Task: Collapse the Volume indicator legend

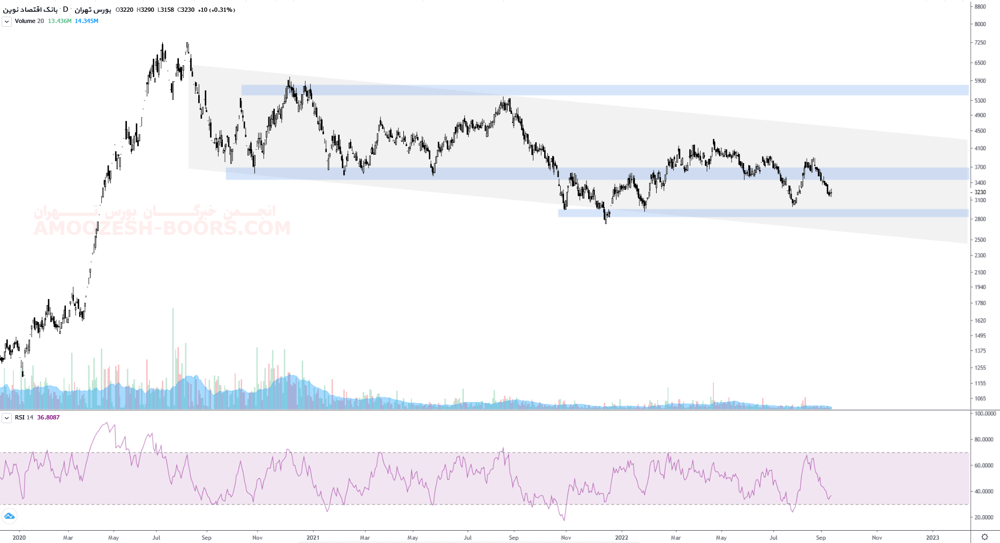Action: coord(7,21)
